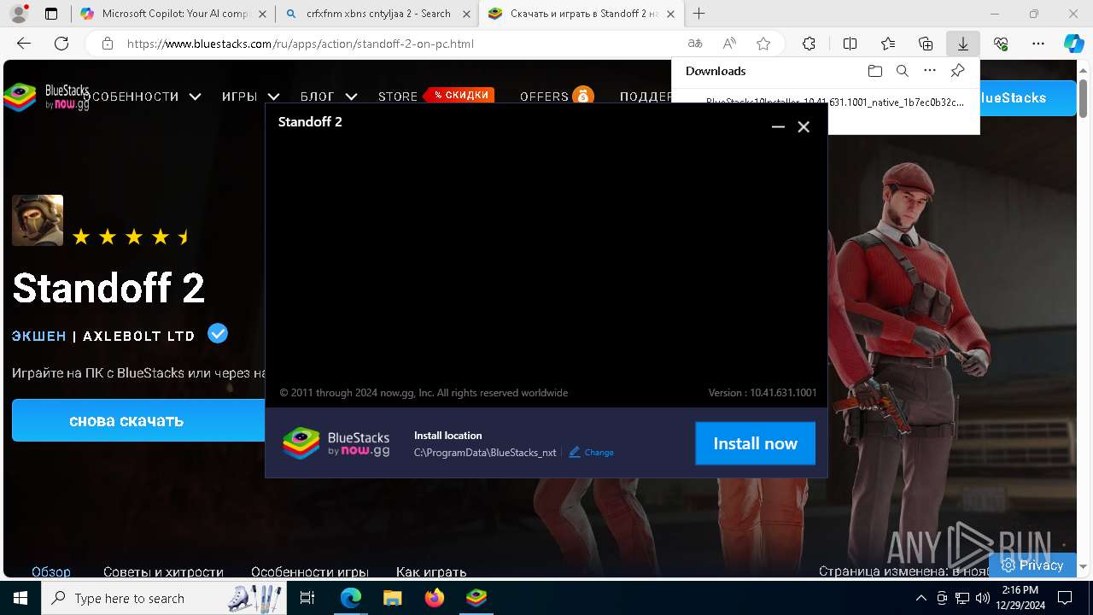Add page to favorites star icon

coord(763,44)
